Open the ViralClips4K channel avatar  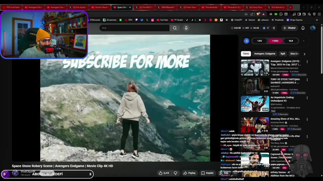point(15,173)
